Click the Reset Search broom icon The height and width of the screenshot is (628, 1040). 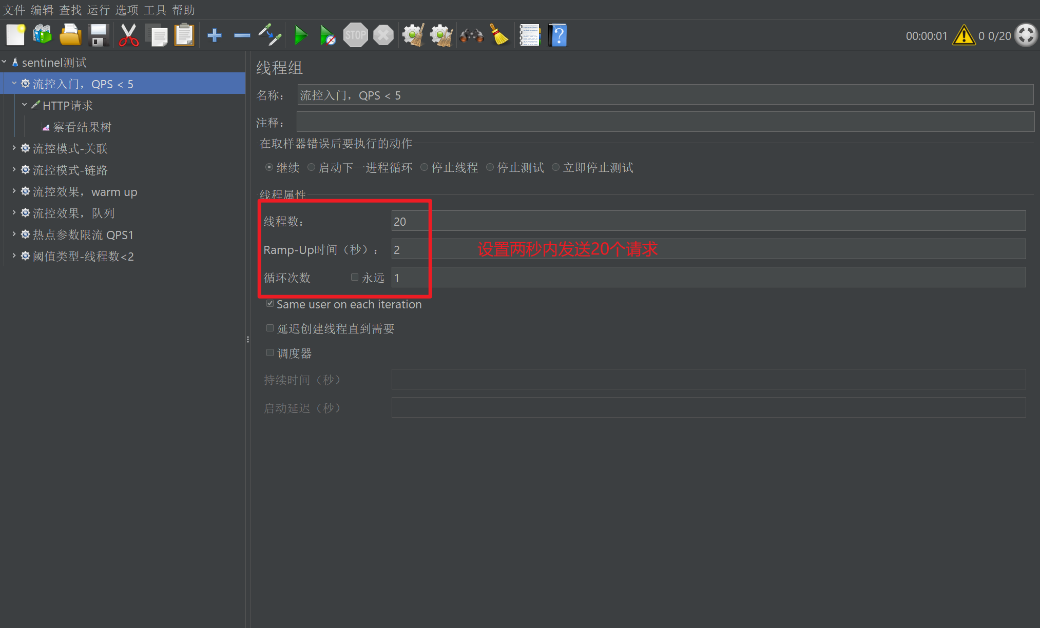(x=499, y=35)
